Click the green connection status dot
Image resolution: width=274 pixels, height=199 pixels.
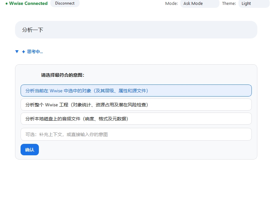(x=7, y=4)
